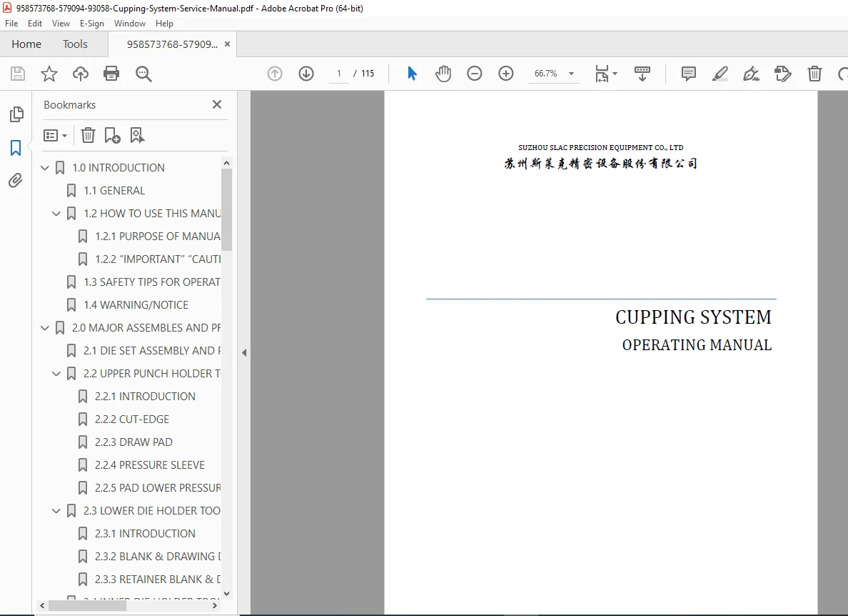Click the Save file icon

pos(18,74)
